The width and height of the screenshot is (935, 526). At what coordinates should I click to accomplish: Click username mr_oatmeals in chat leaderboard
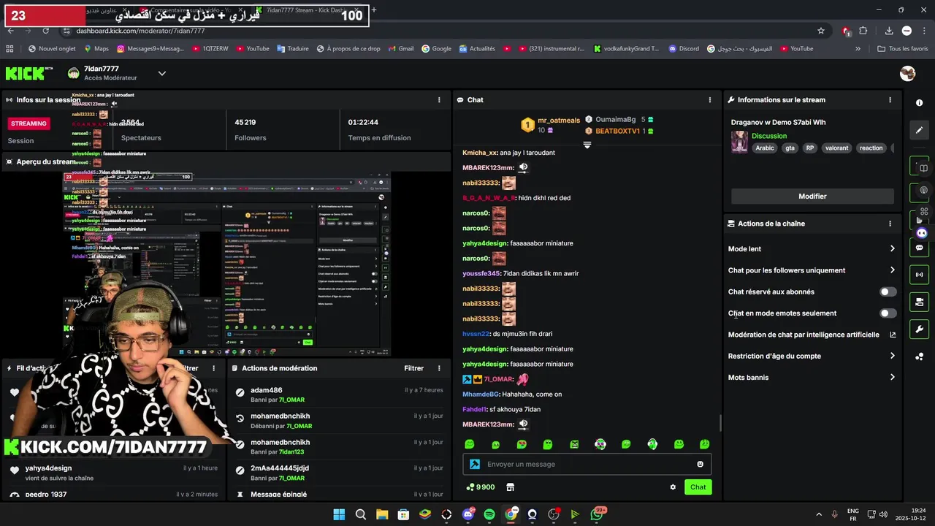point(559,120)
